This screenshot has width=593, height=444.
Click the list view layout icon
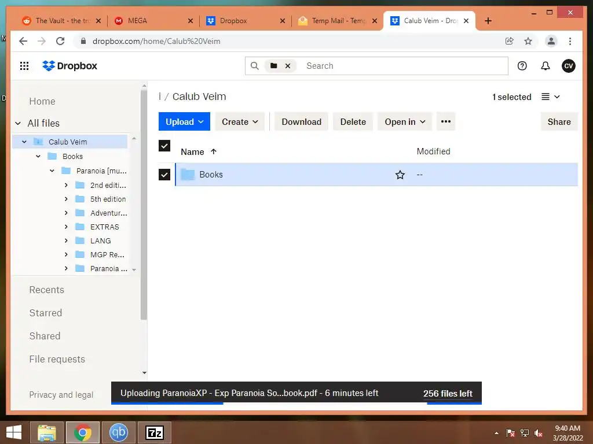coord(546,97)
